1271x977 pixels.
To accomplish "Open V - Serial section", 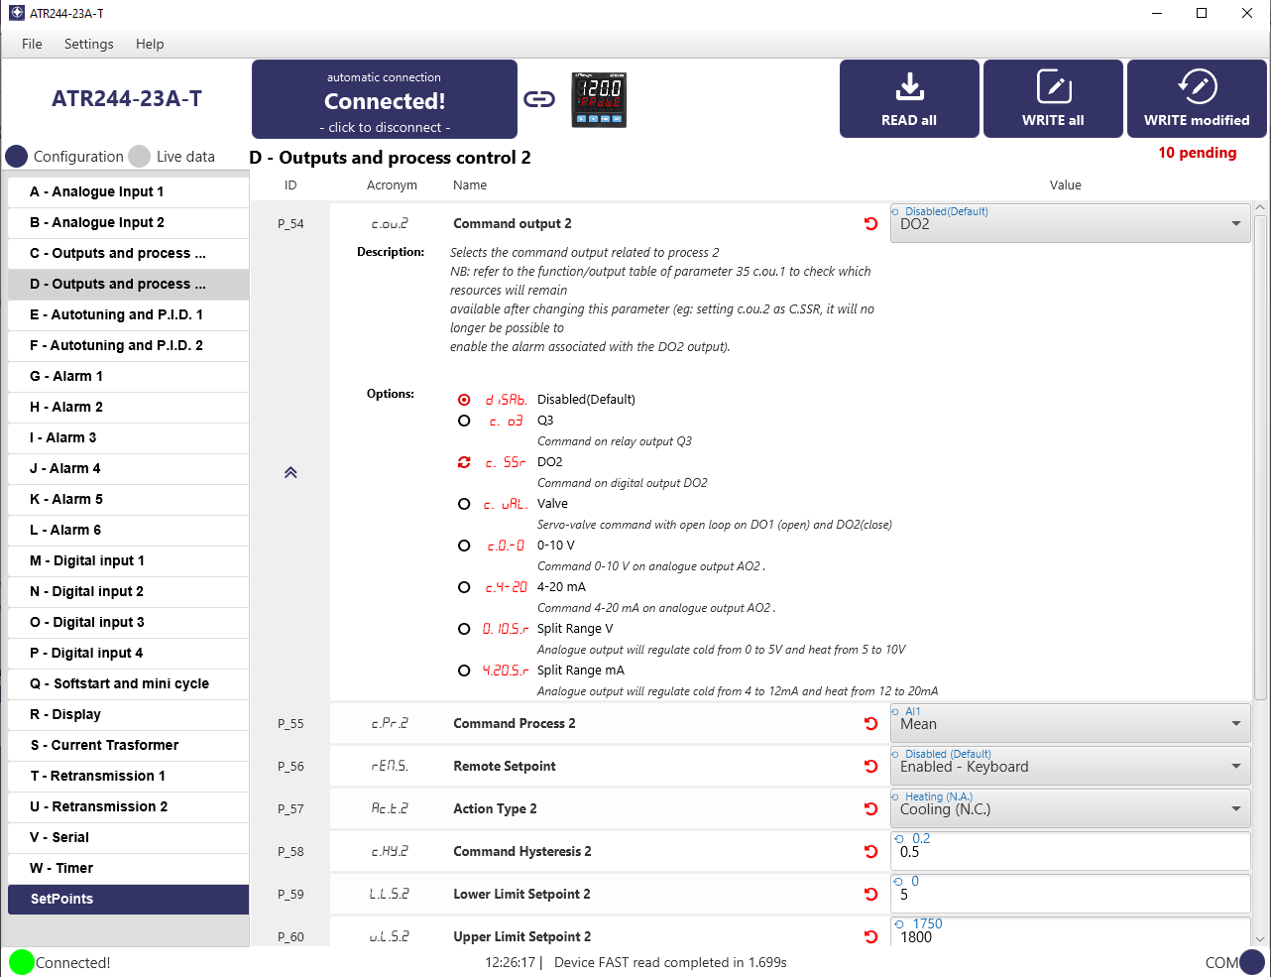I will pyautogui.click(x=128, y=837).
